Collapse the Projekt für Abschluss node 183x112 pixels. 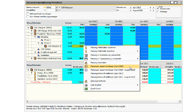31,34
